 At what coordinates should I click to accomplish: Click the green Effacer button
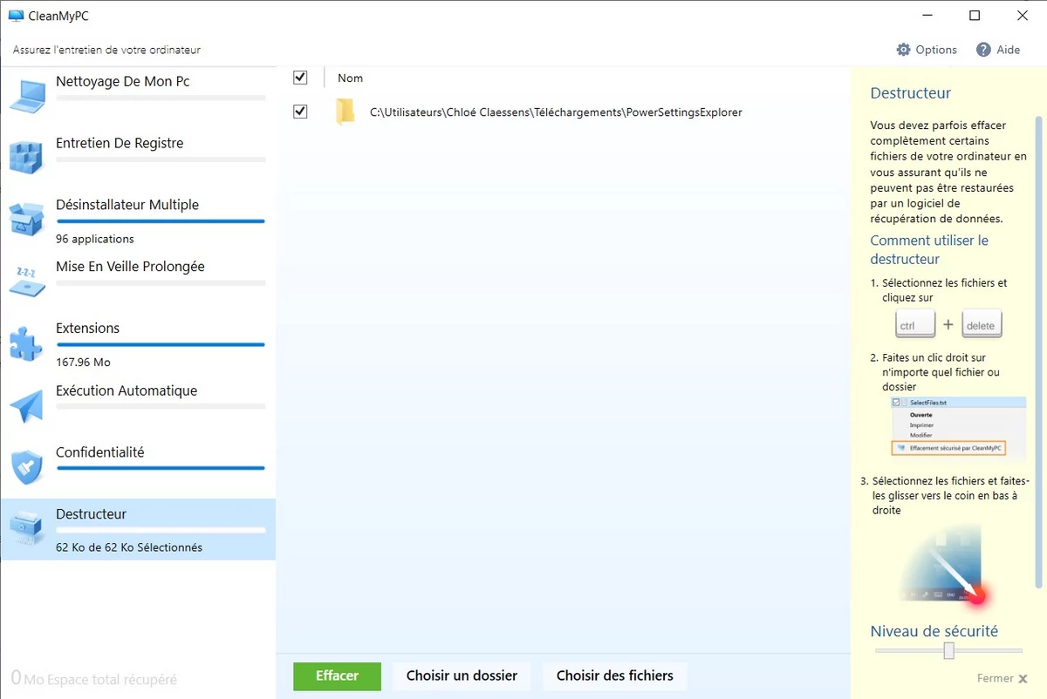[x=337, y=676]
